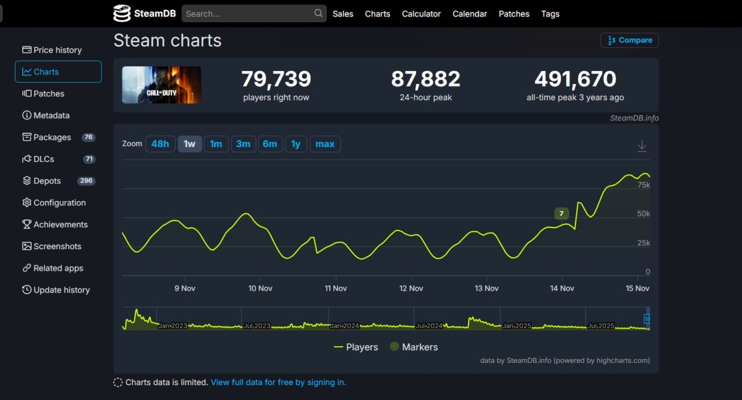The width and height of the screenshot is (742, 400).
Task: Click the 9 Nov axis label
Action: [x=185, y=288]
